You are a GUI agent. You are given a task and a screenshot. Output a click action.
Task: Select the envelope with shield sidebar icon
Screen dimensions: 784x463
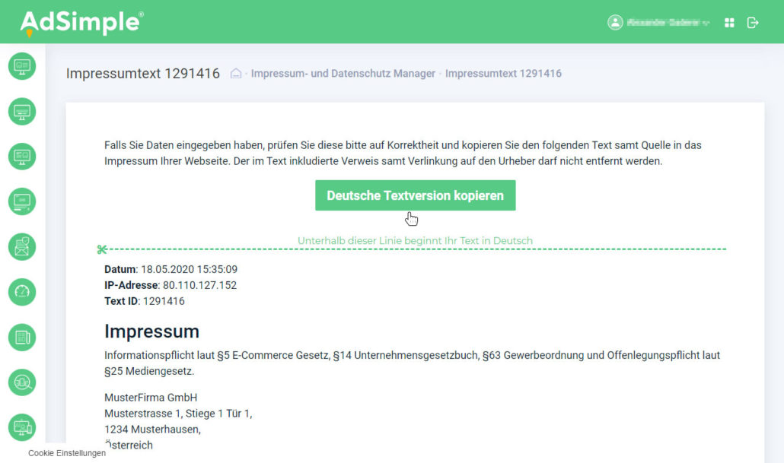22,247
